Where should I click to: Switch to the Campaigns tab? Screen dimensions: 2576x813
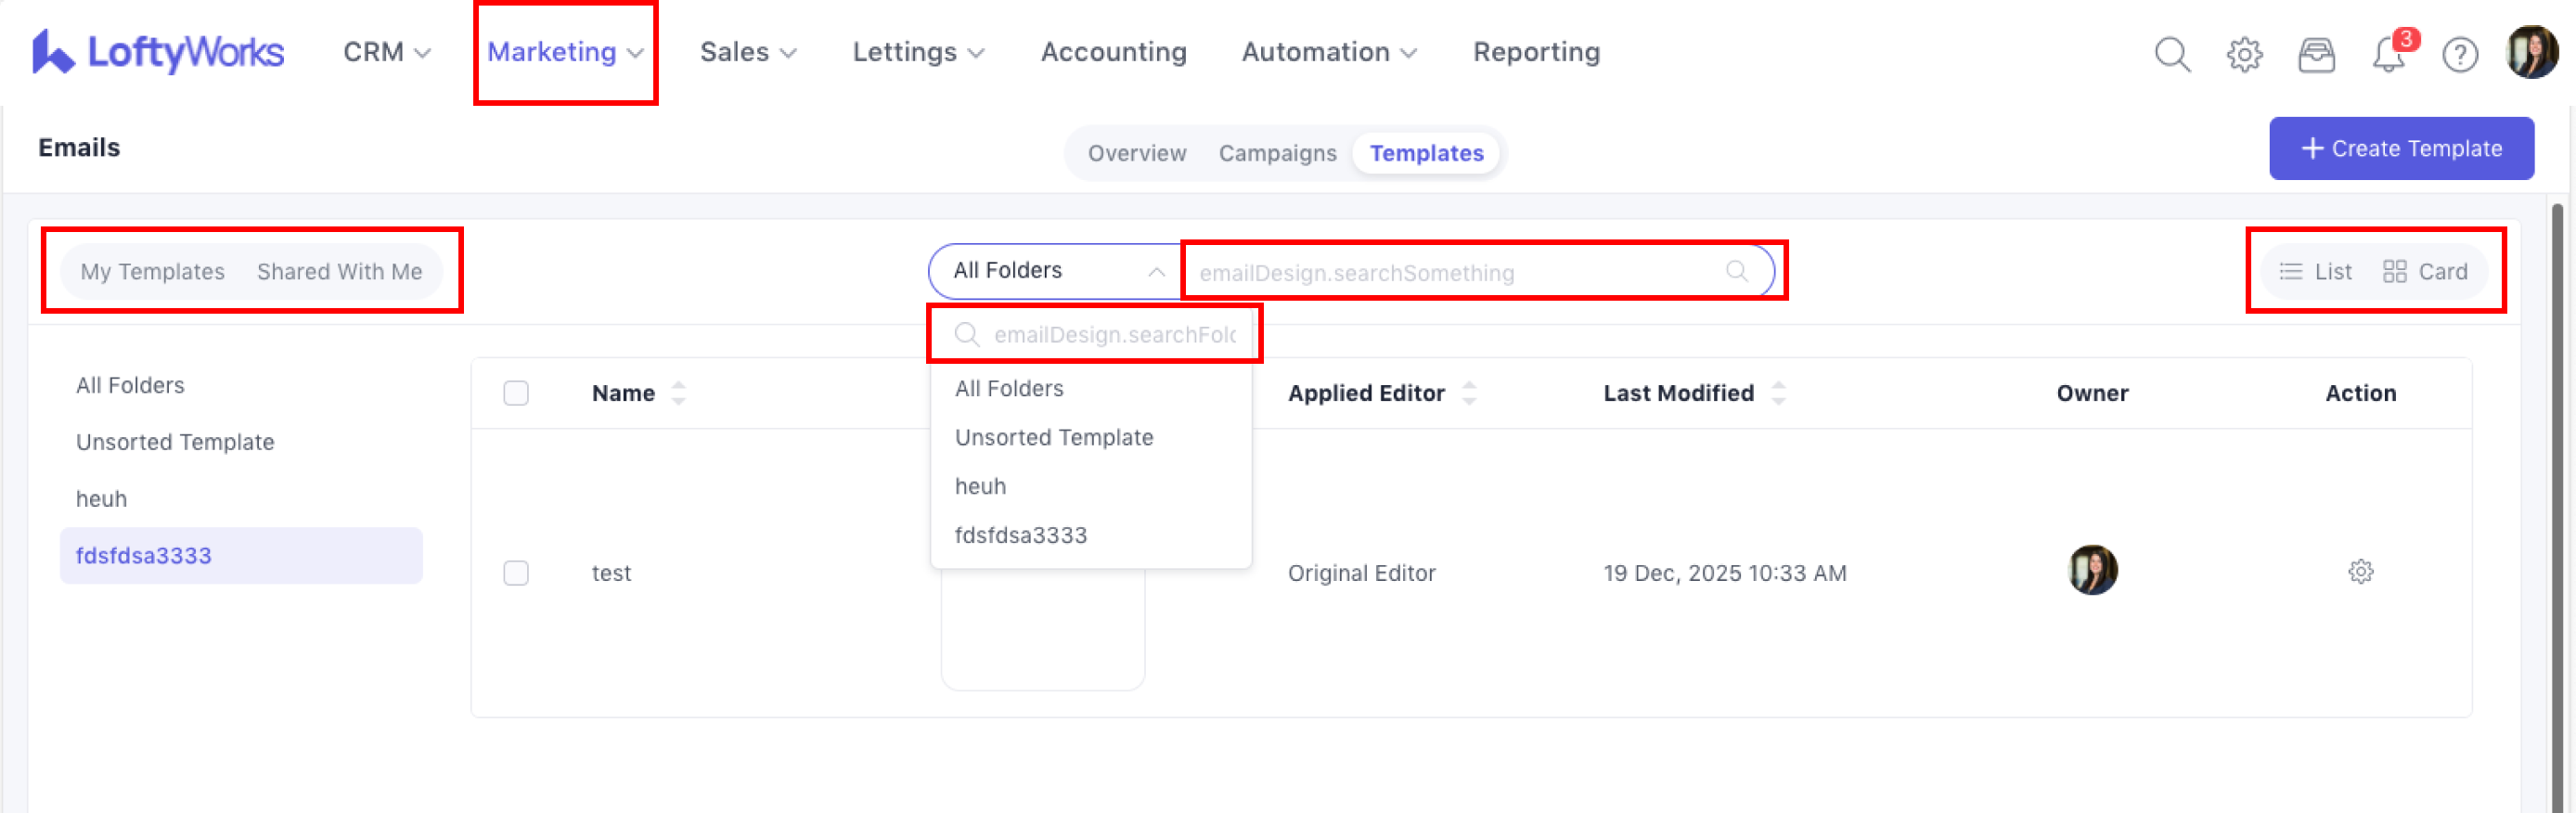(1276, 153)
